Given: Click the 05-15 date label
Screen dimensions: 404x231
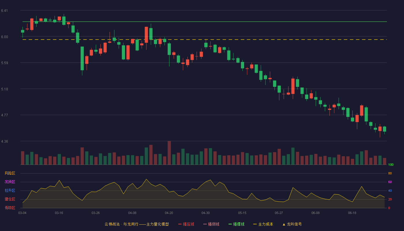Looking at the screenshot, I should coord(242,213).
